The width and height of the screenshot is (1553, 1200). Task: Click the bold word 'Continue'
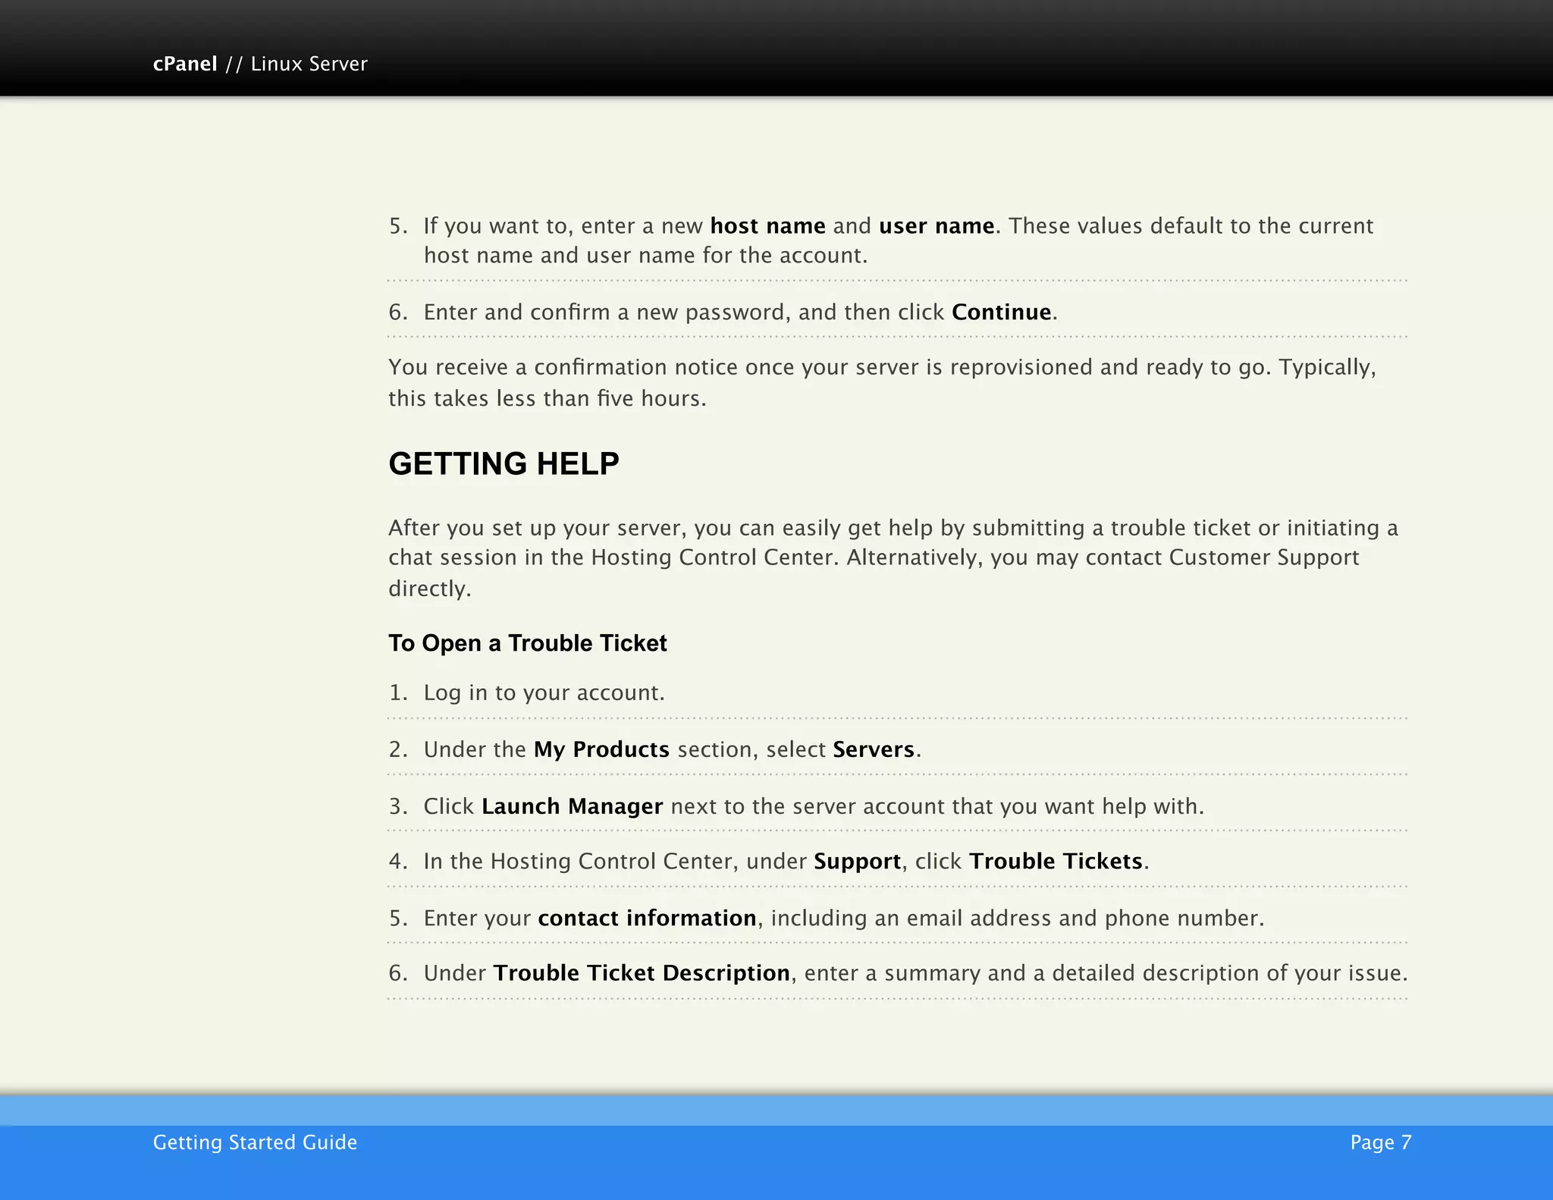(x=1001, y=312)
